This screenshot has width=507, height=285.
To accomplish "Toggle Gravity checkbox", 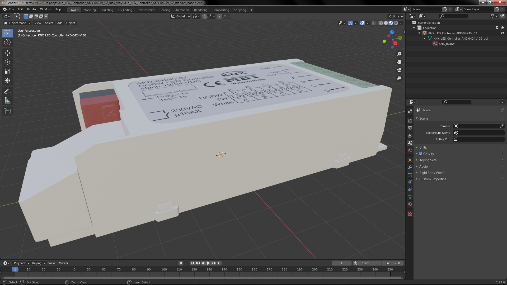I will click(x=421, y=154).
